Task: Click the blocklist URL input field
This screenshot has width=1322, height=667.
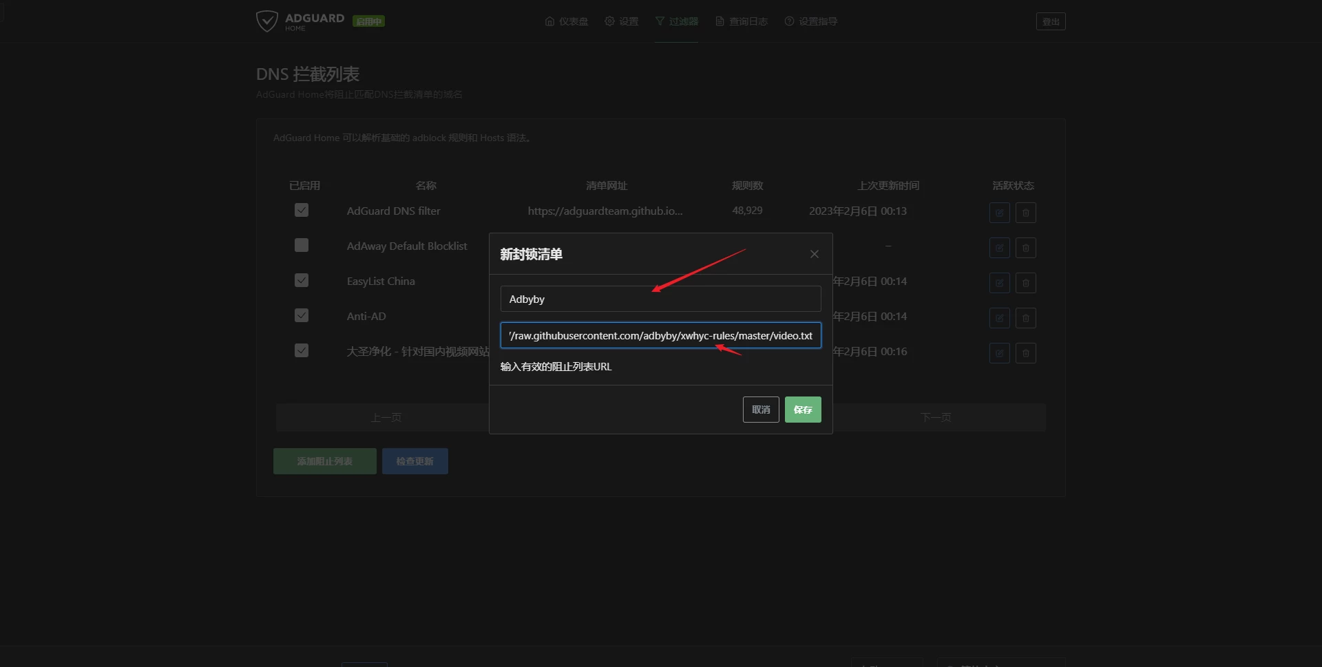Action: (x=660, y=335)
